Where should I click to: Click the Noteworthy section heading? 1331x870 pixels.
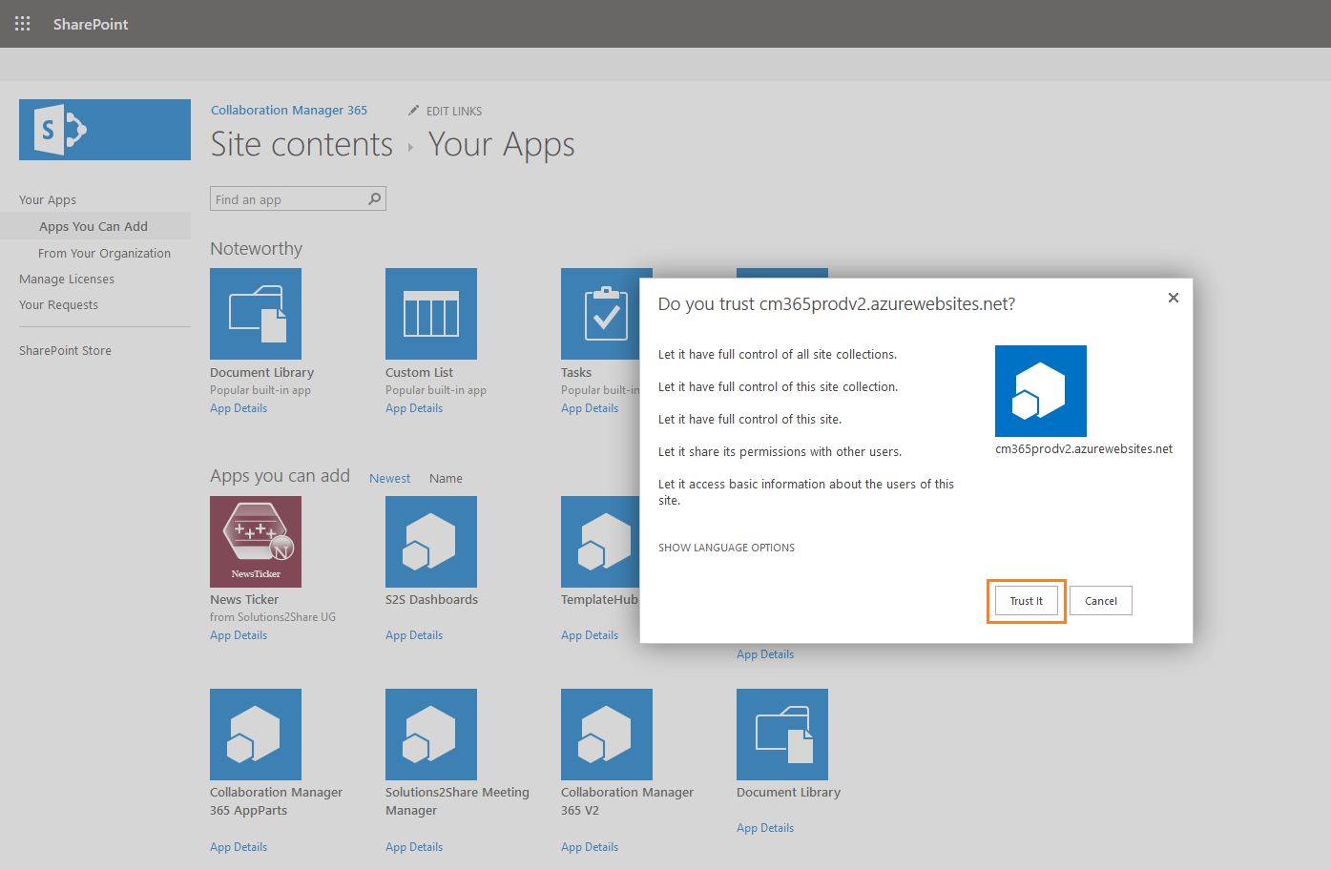coord(256,249)
